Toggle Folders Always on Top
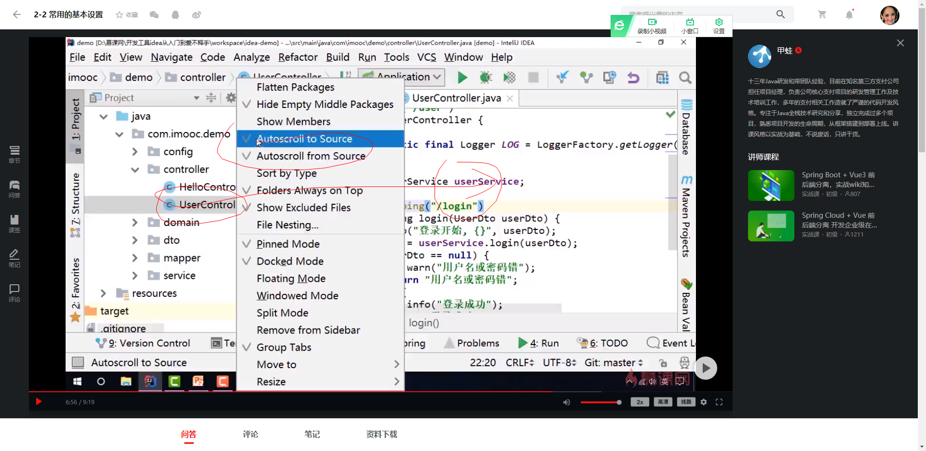This screenshot has height=451, width=926. point(320,190)
